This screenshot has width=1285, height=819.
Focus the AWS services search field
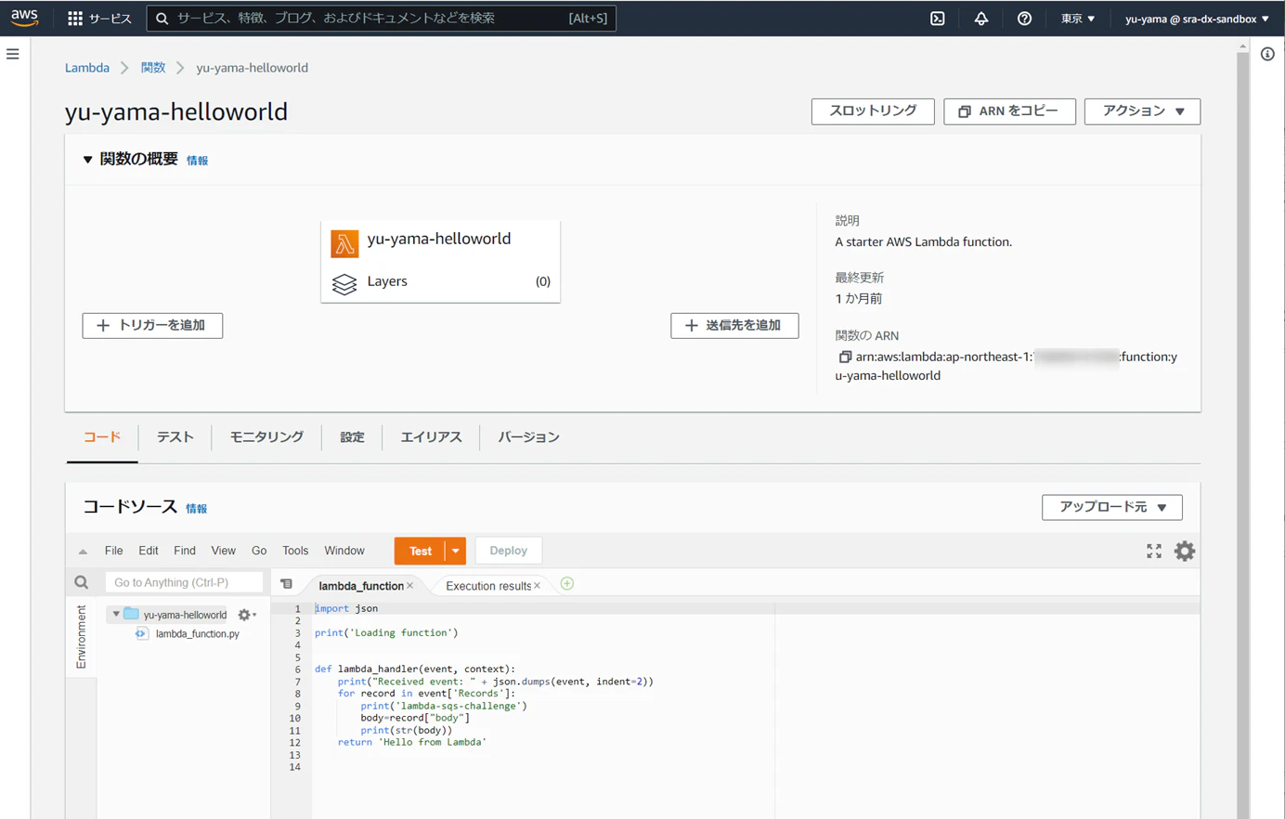(381, 19)
